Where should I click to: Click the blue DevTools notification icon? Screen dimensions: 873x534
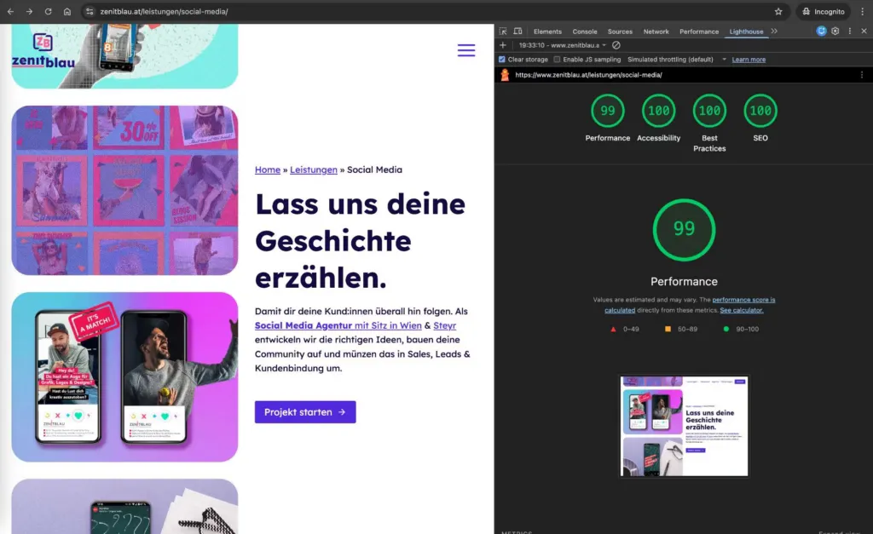point(821,32)
